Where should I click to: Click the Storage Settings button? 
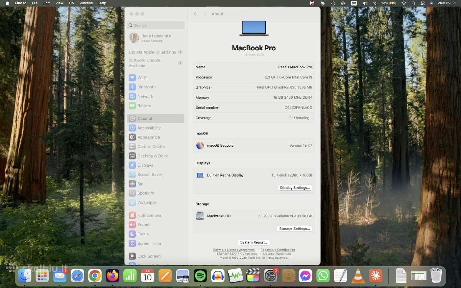[295, 229]
